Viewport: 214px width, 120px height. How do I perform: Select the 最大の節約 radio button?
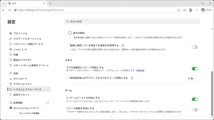pos(70,33)
